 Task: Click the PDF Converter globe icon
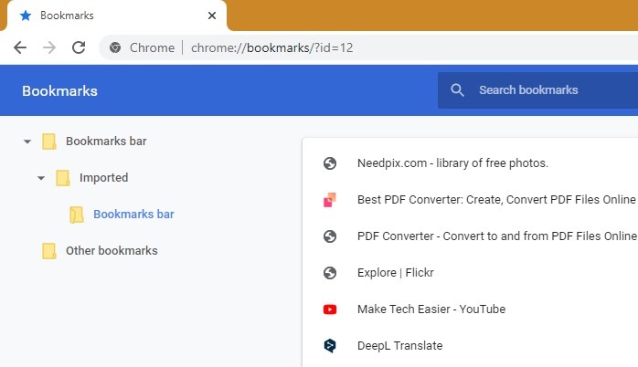(330, 236)
